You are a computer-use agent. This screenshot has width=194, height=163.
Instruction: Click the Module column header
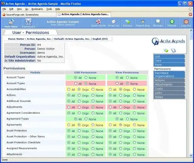pyautogui.click(x=35, y=72)
